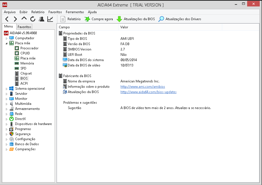The width and height of the screenshot is (262, 185).
Task: Go forward with the right arrow icon
Action: 15,19
